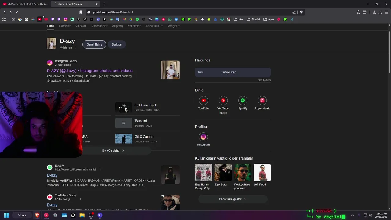Click the Türkçe Rap genre link

pyautogui.click(x=228, y=72)
